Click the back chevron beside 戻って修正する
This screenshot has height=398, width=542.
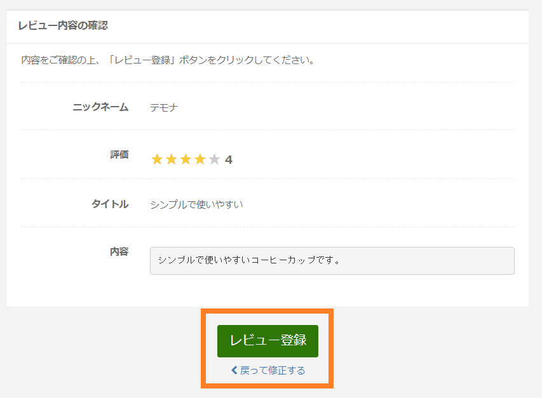tap(234, 370)
